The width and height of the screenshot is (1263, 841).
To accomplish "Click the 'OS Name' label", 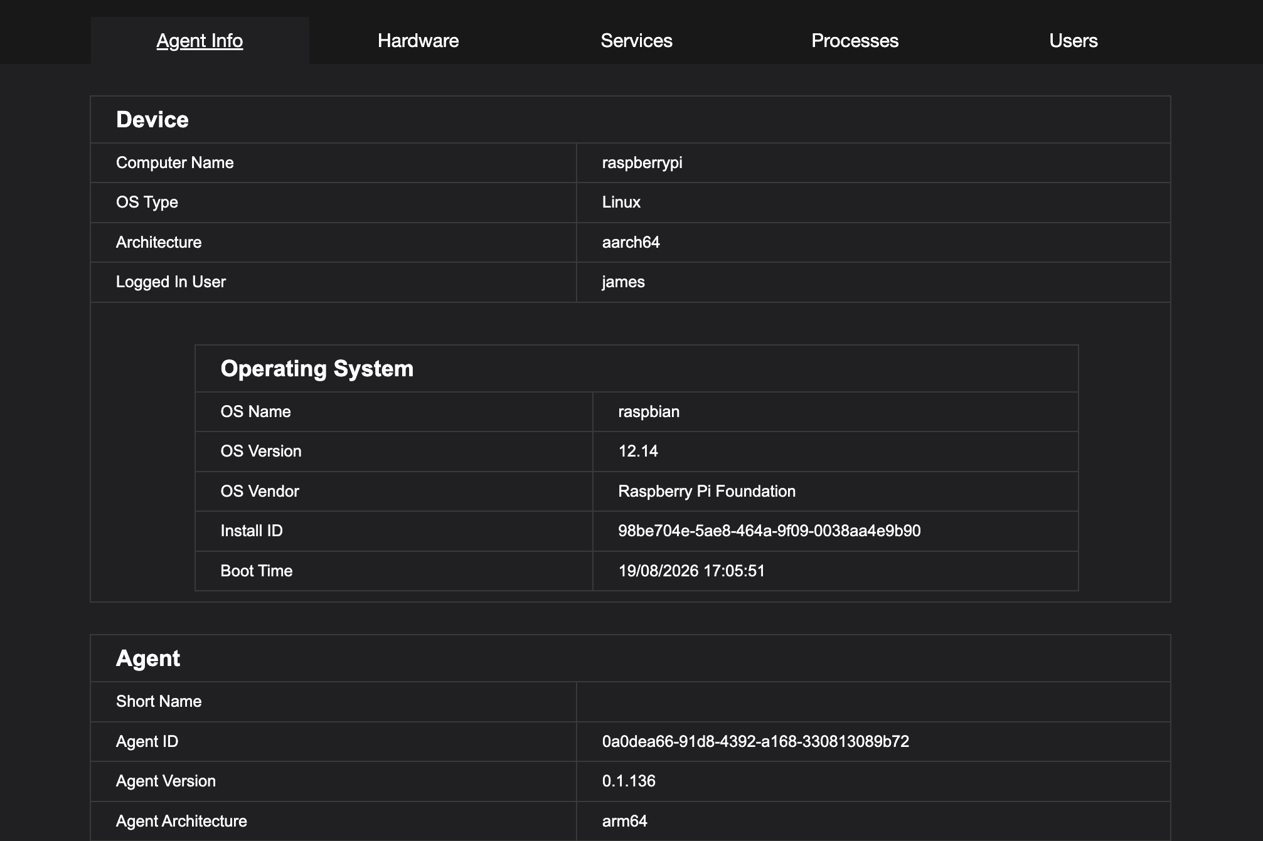I will 255,411.
